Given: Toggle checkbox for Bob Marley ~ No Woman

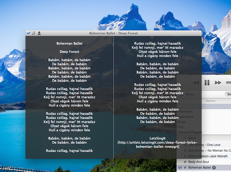Looking at the screenshot, I should pos(185,151).
